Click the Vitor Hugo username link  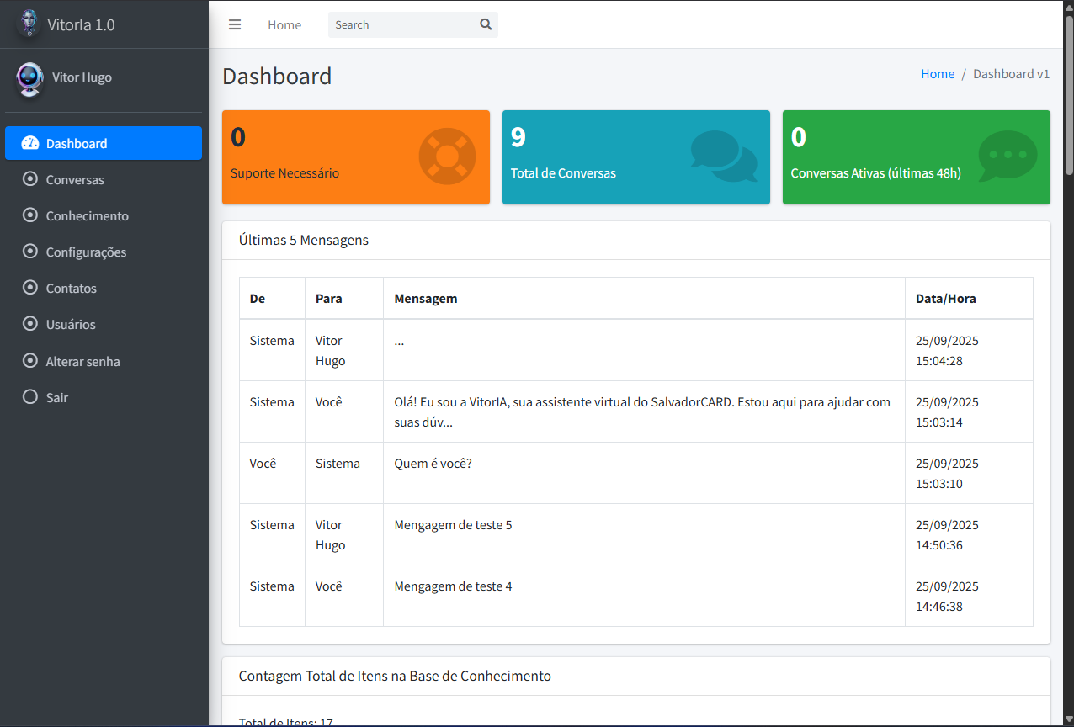tap(82, 77)
